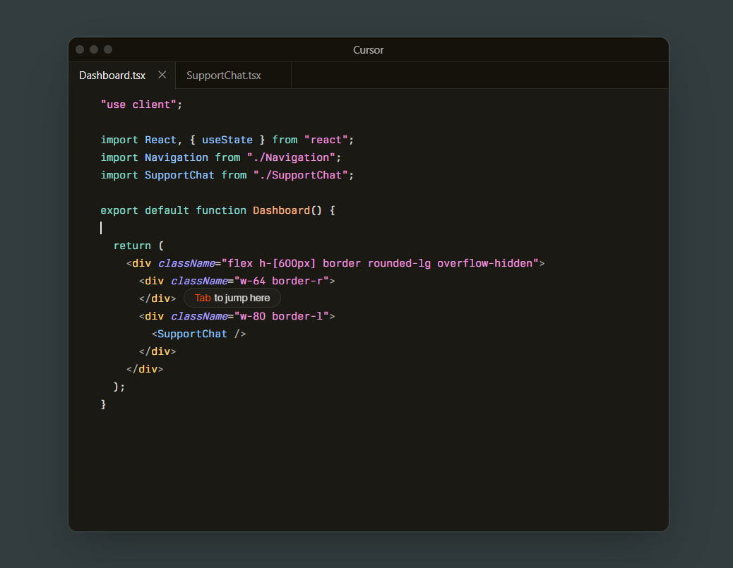Click the Navigation import path string
This screenshot has width=733, height=568.
[x=295, y=157]
